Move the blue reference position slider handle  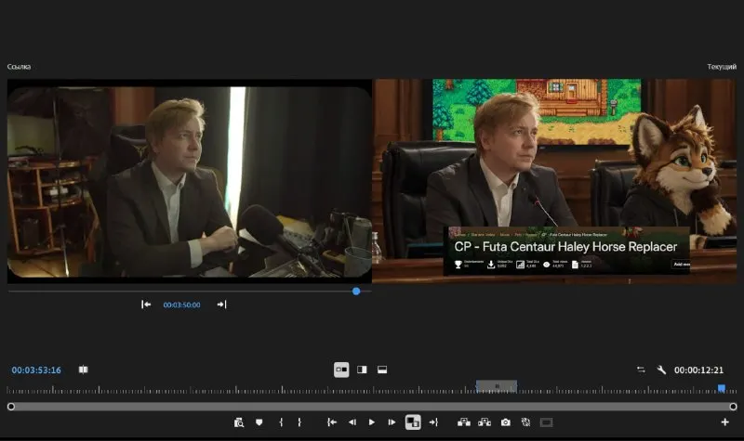(x=356, y=292)
